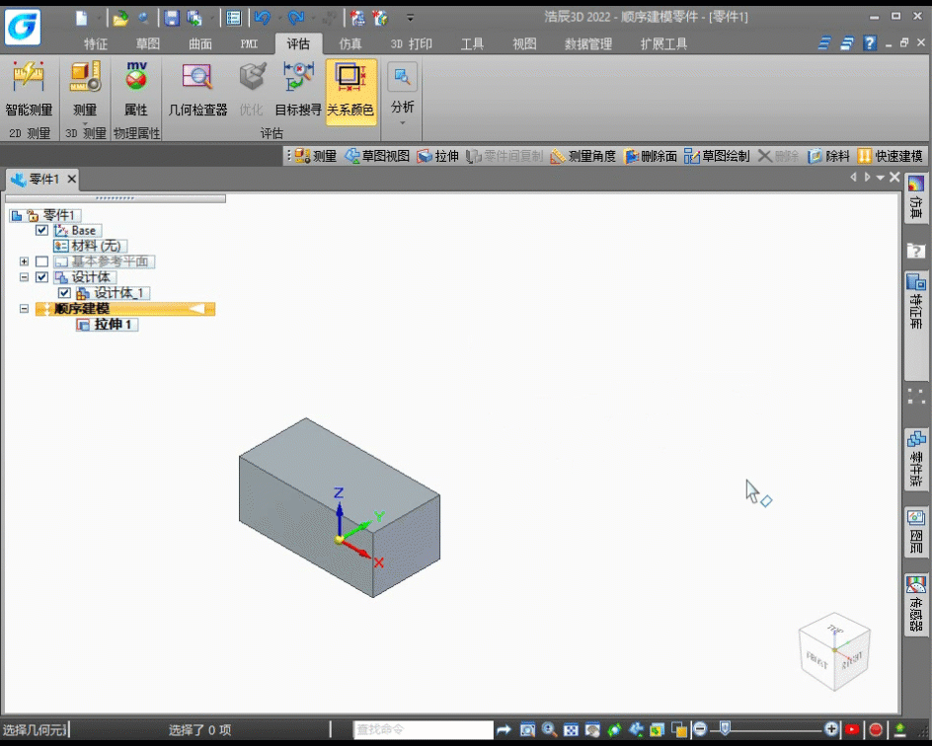
Task: Launch the Geometry Inspector (几何检查器)
Action: 197,89
